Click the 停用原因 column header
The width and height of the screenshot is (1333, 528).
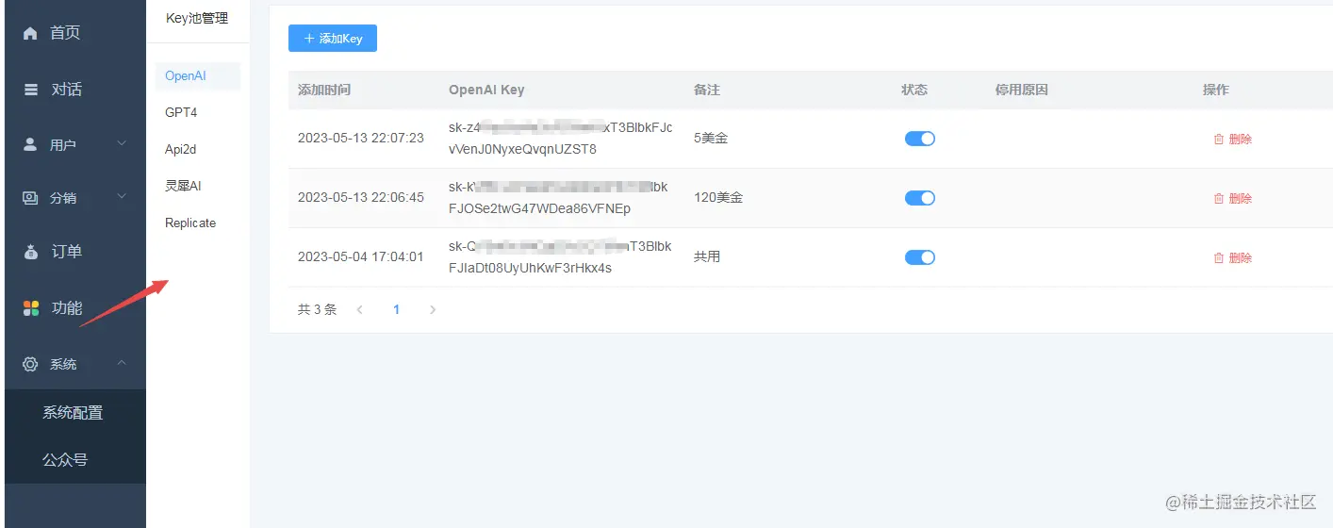1022,90
